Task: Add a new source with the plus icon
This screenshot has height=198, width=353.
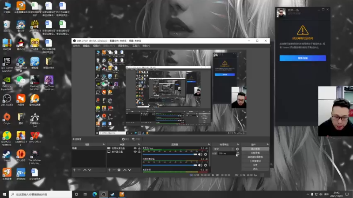Action: tap(109, 170)
